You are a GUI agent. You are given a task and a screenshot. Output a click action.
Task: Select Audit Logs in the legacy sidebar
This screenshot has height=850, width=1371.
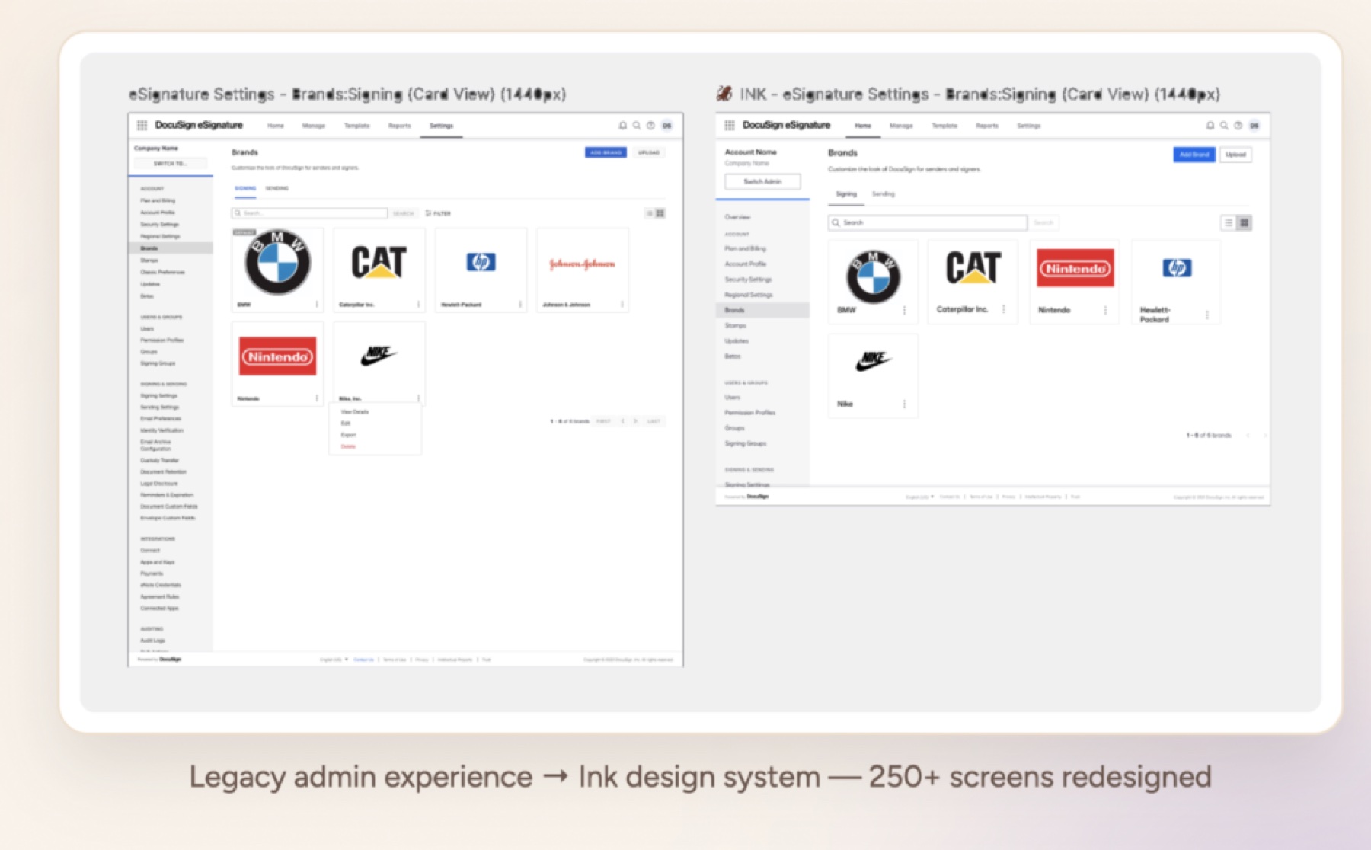152,641
